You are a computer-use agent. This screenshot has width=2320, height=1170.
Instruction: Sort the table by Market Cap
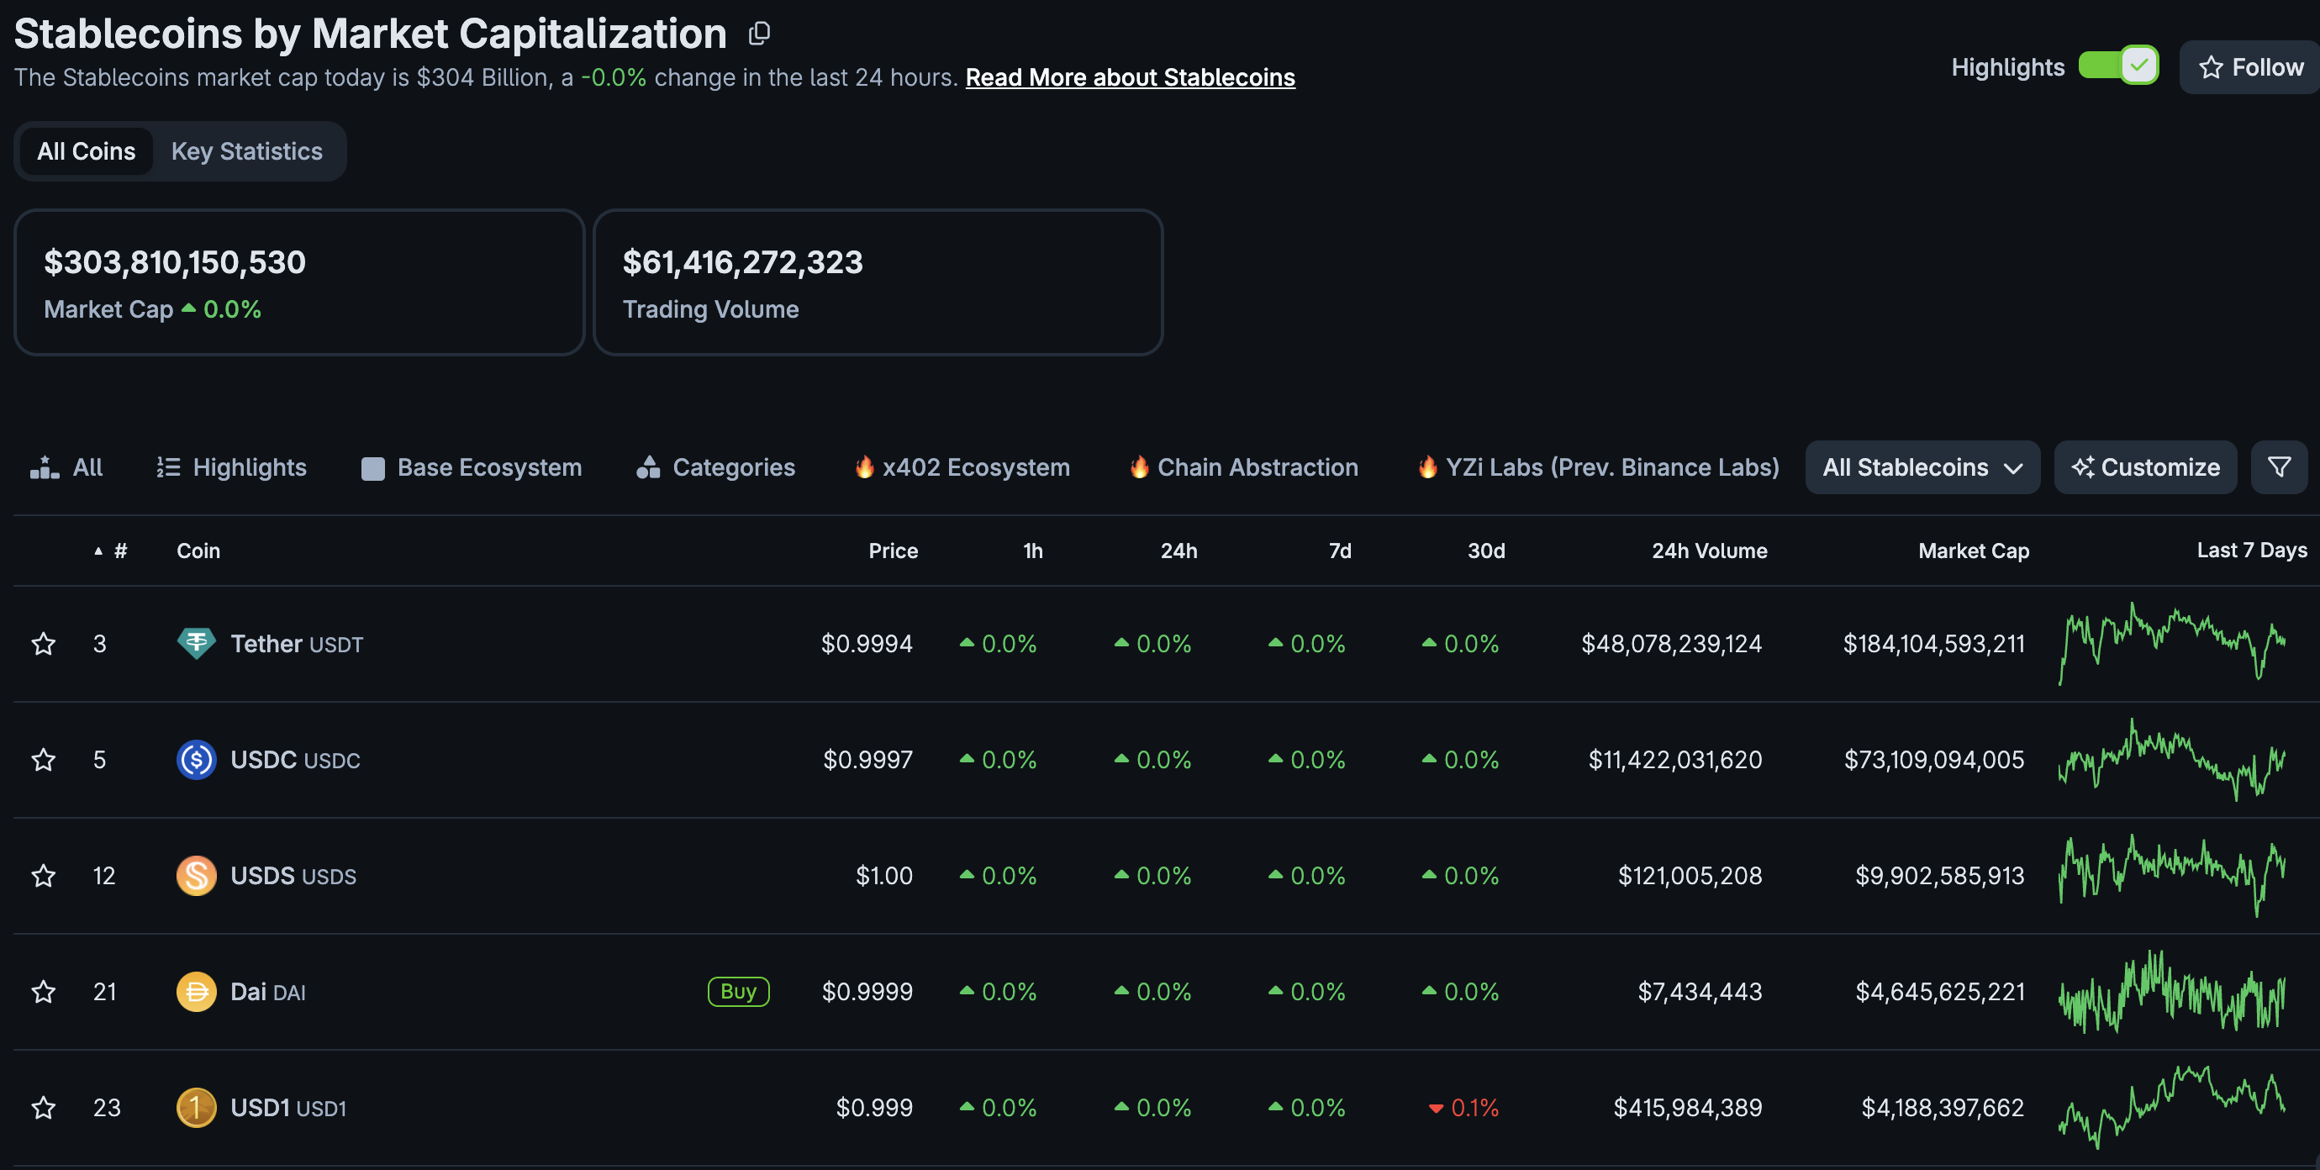point(1974,551)
